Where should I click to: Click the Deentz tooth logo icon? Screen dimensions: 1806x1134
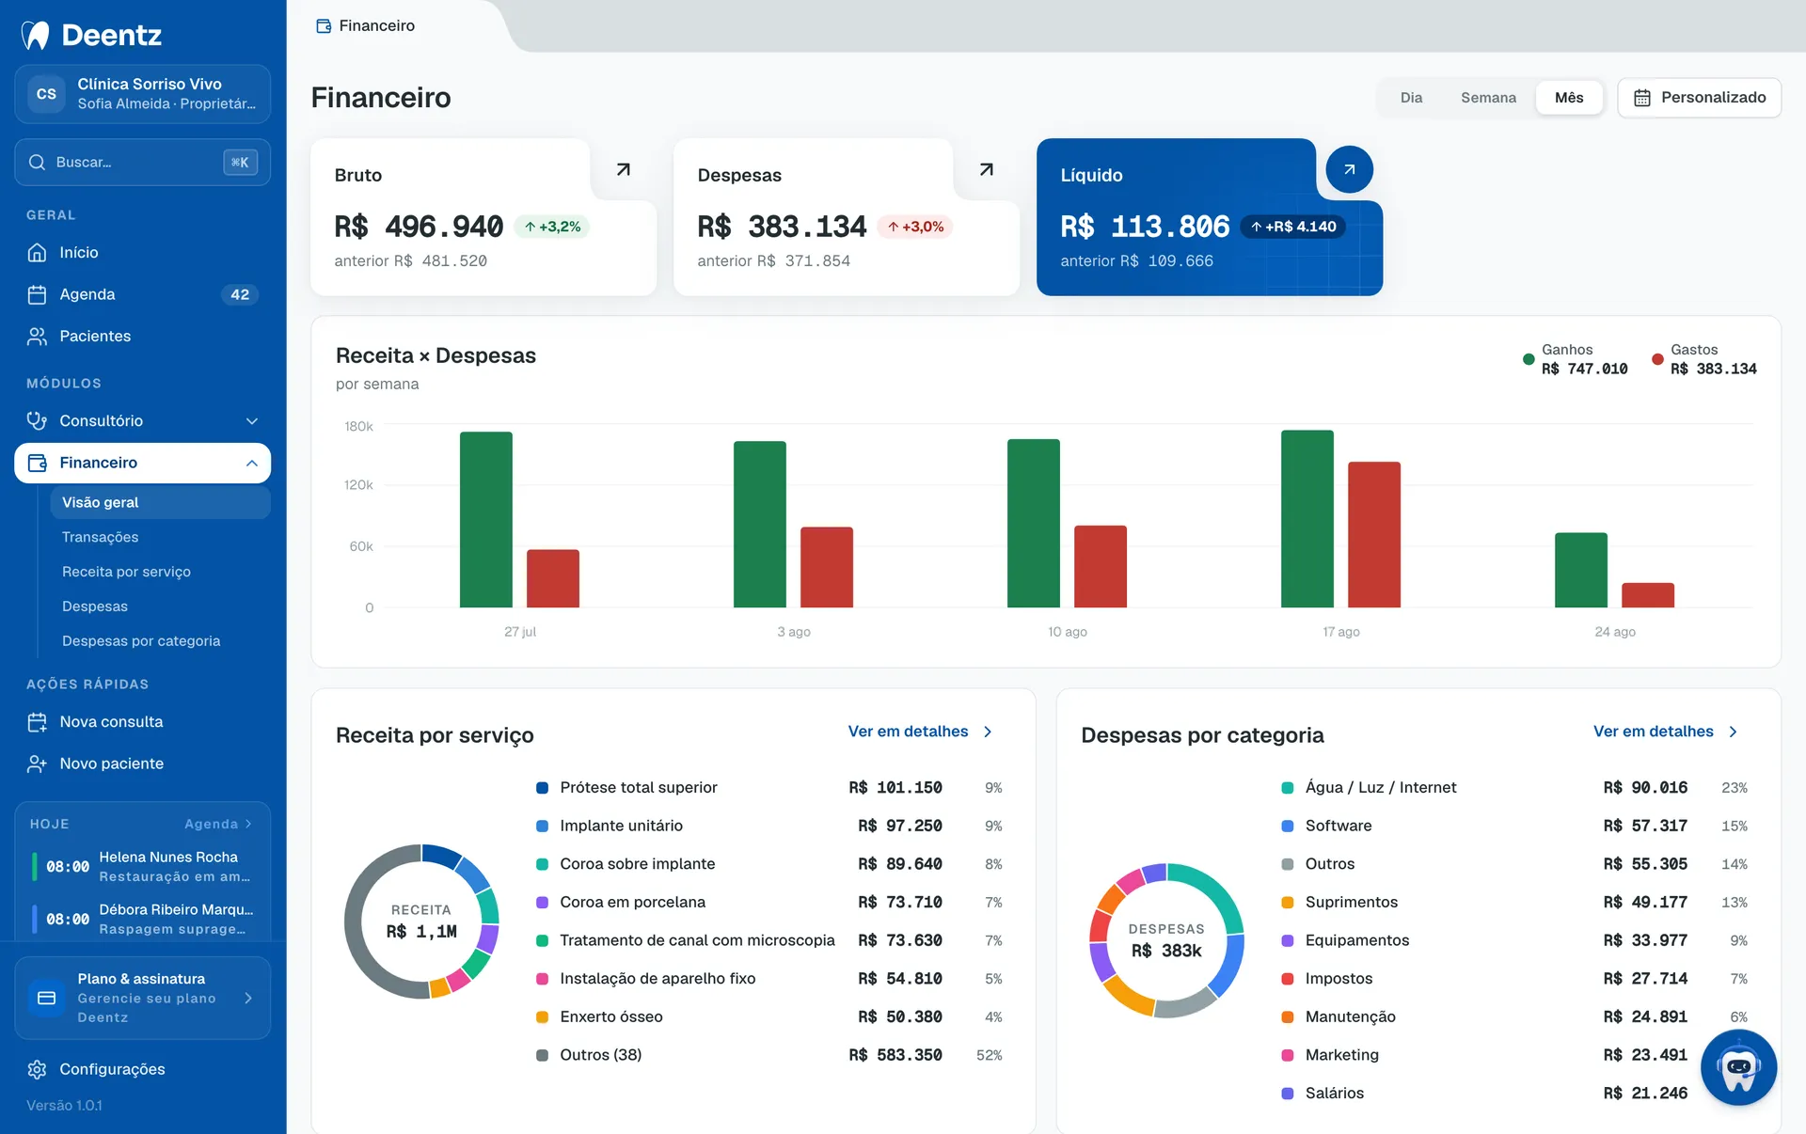tap(36, 35)
